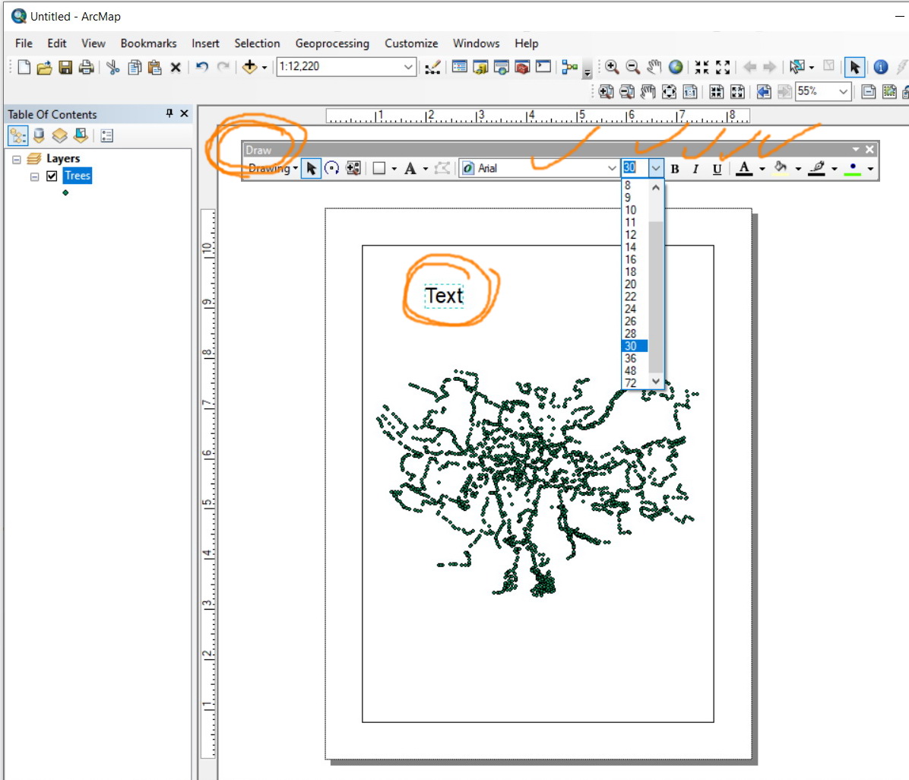The image size is (909, 780).
Task: Toggle Underline text formatting
Action: (x=717, y=169)
